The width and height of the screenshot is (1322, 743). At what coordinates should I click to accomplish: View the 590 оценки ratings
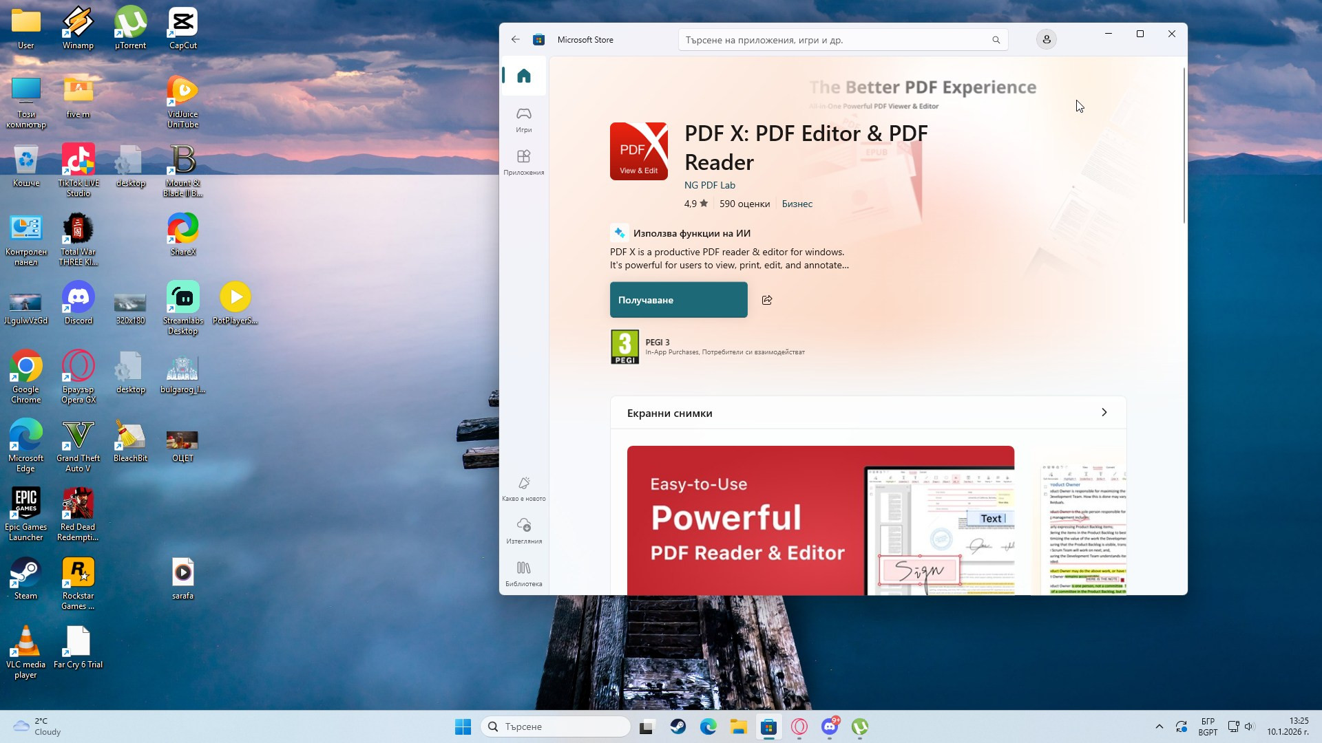[x=744, y=204]
